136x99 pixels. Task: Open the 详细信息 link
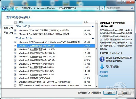[x=103, y=72]
